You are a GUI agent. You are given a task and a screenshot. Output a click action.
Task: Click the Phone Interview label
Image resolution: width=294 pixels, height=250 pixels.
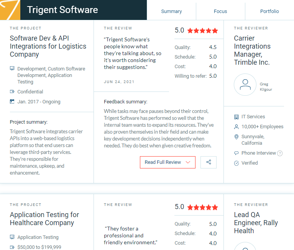(259, 153)
